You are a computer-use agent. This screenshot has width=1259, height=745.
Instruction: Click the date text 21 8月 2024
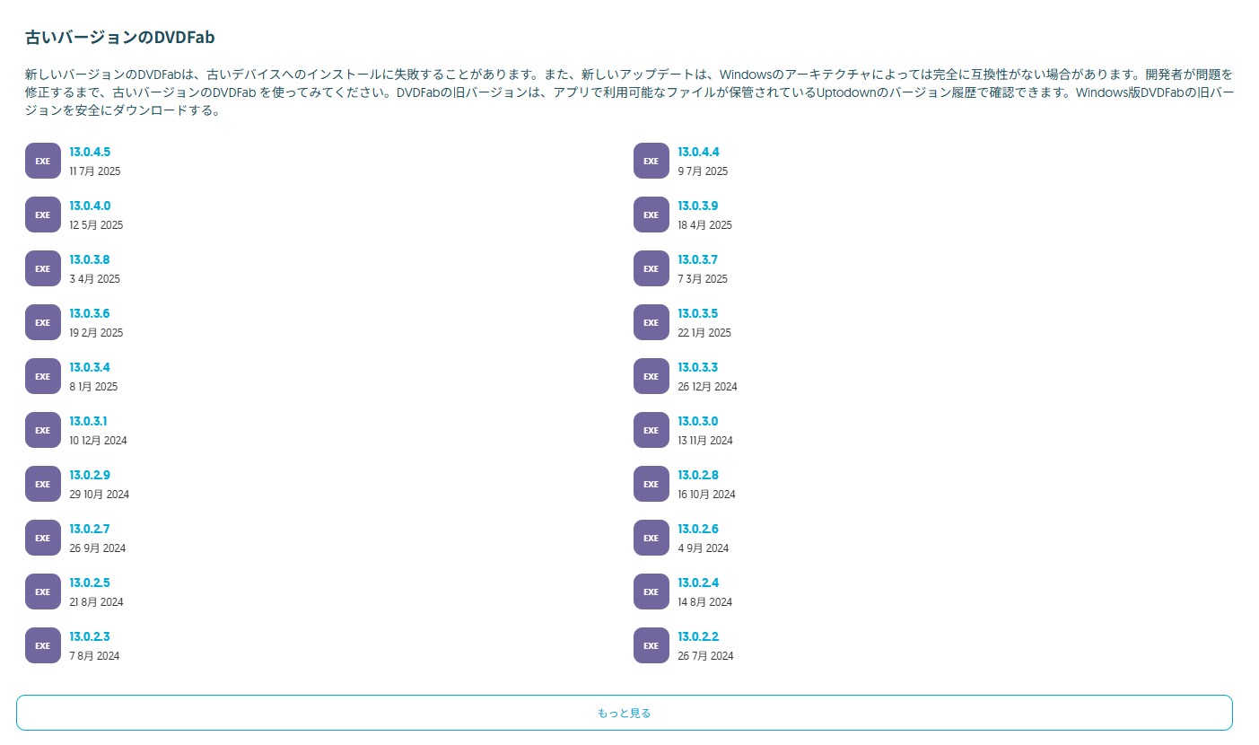click(x=96, y=602)
